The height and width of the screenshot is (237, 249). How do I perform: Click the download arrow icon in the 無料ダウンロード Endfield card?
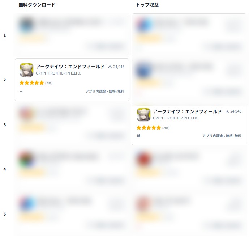110,67
